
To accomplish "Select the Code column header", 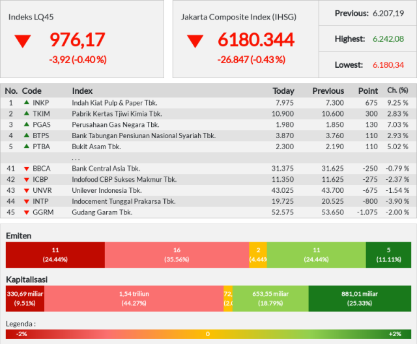I will (32, 91).
